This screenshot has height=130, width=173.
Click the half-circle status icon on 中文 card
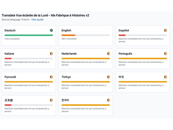(165, 77)
